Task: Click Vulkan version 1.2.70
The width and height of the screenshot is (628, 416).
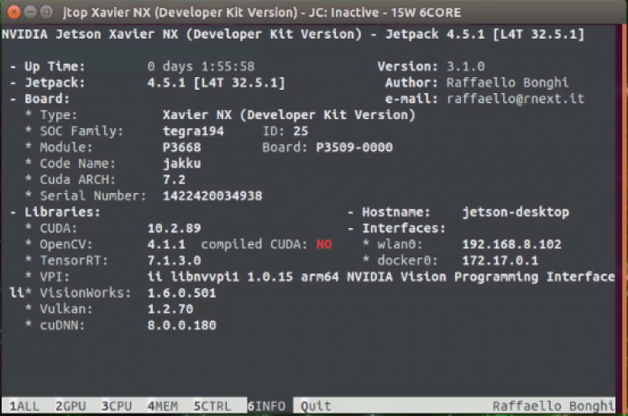Action: coord(170,309)
